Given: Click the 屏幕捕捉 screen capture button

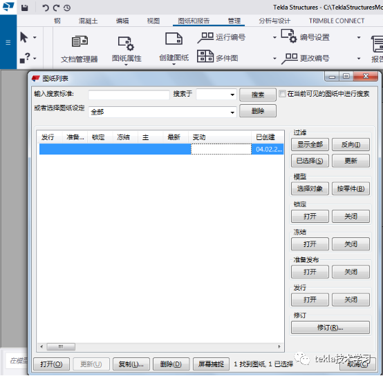Looking at the screenshot, I should click(x=211, y=364).
